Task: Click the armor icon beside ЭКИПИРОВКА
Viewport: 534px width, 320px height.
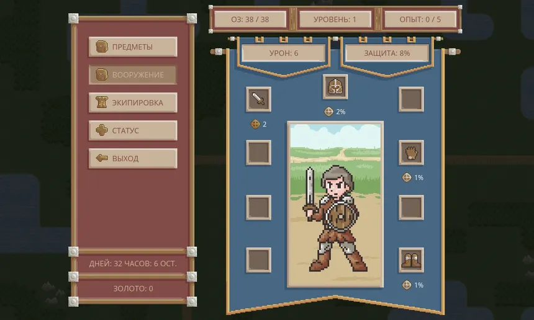Action: 101,102
